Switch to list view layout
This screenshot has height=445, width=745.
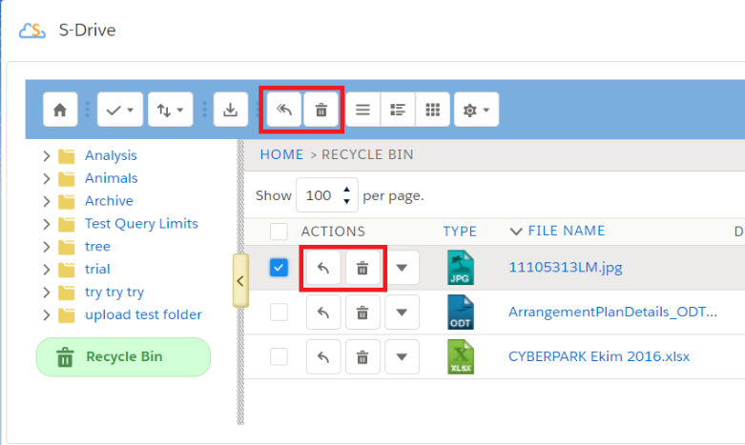pyautogui.click(x=362, y=111)
